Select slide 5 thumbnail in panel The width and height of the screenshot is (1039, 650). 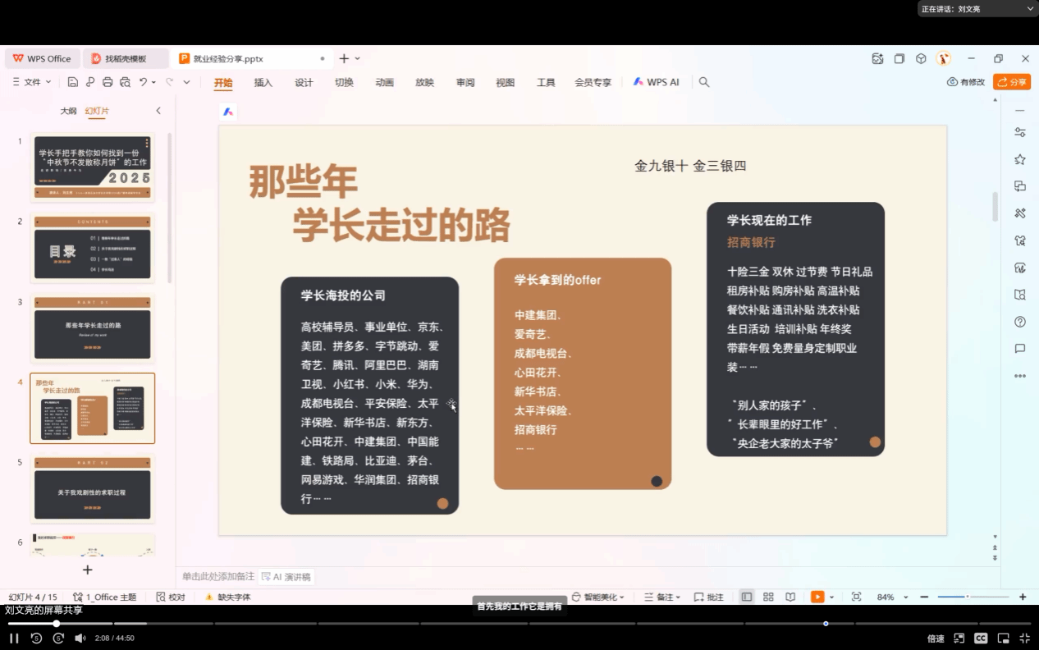[93, 488]
